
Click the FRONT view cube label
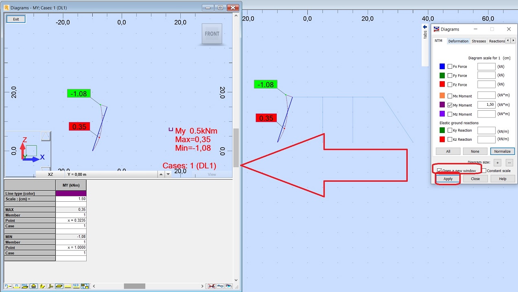(x=212, y=34)
